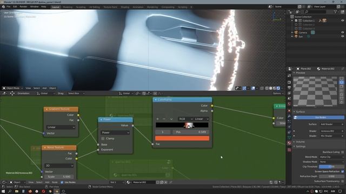Disable Screen Space Refraction checkbox

[x=342, y=171]
